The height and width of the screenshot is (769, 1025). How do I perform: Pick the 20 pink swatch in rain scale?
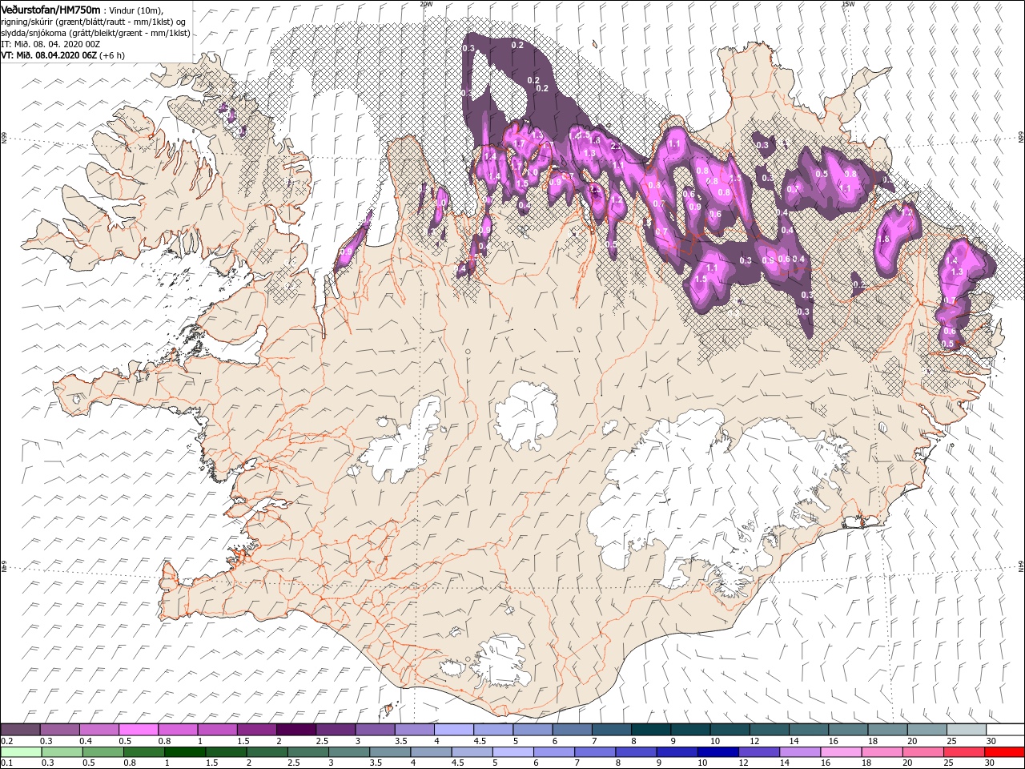pyautogui.click(x=923, y=752)
